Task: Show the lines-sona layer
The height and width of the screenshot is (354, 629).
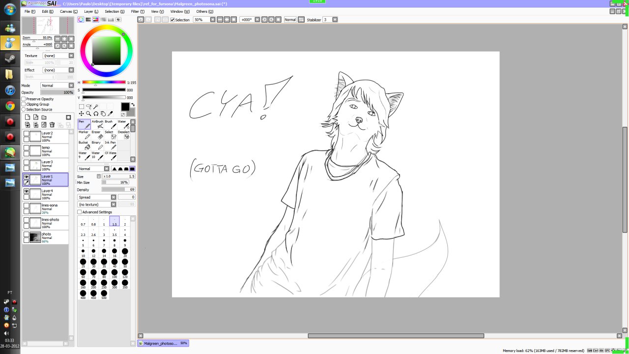Action: pyautogui.click(x=27, y=206)
